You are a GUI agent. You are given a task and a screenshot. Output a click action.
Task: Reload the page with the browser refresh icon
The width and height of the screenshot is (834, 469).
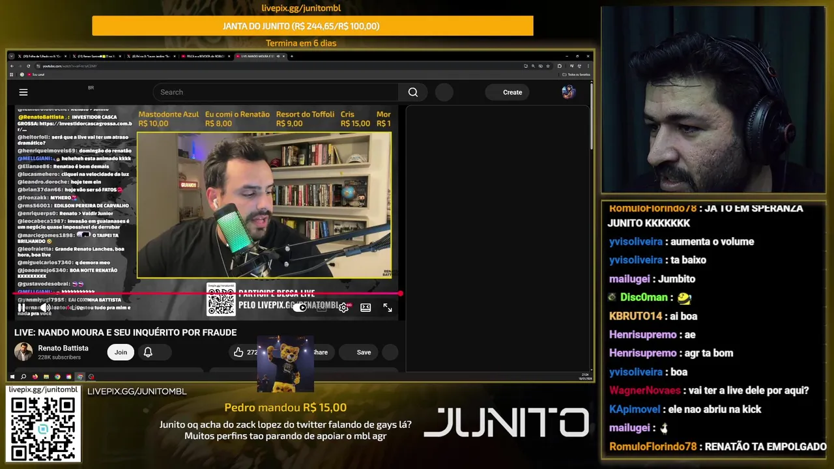28,66
